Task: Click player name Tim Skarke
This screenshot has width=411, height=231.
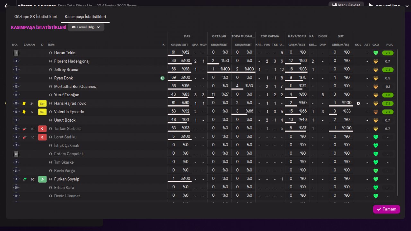Action: pos(64,162)
